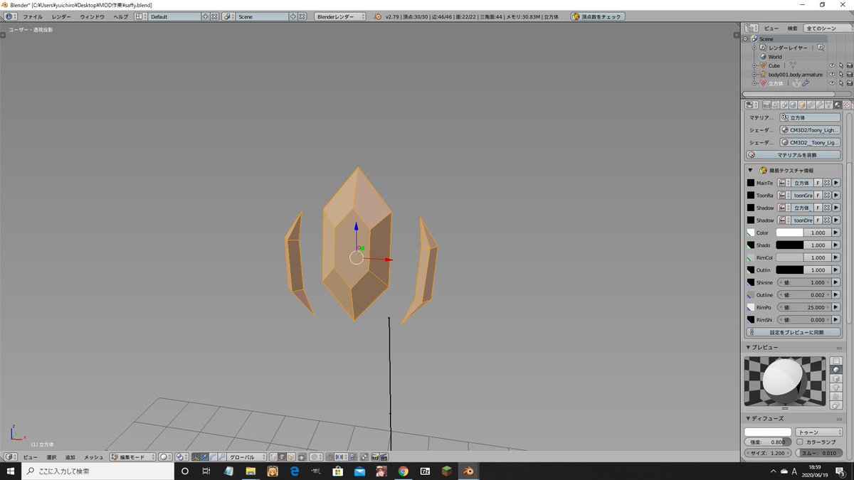Click the render OpenGL animation clapper icon

click(384, 457)
